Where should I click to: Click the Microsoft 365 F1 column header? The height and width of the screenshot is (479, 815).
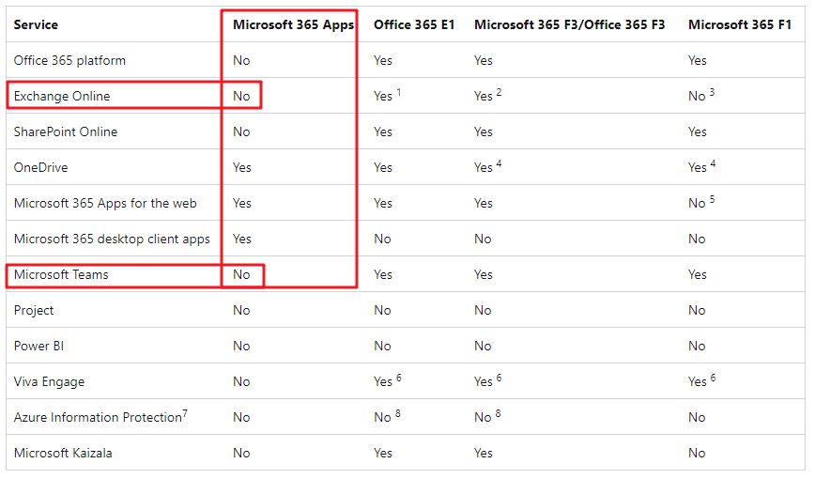[x=740, y=24]
